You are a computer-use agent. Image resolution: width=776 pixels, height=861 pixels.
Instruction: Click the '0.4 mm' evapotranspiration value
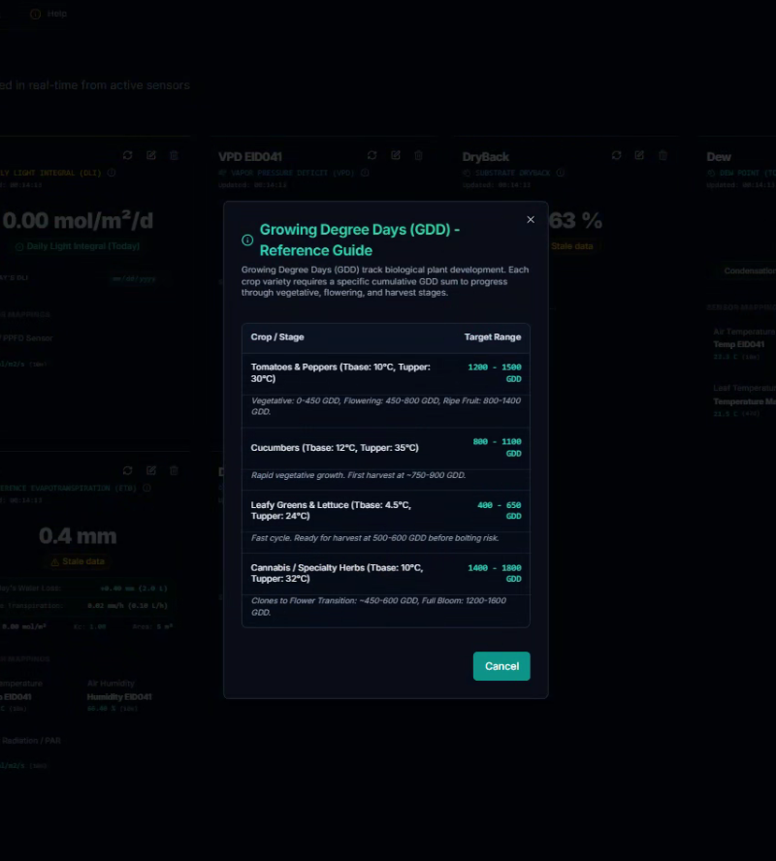coord(78,536)
